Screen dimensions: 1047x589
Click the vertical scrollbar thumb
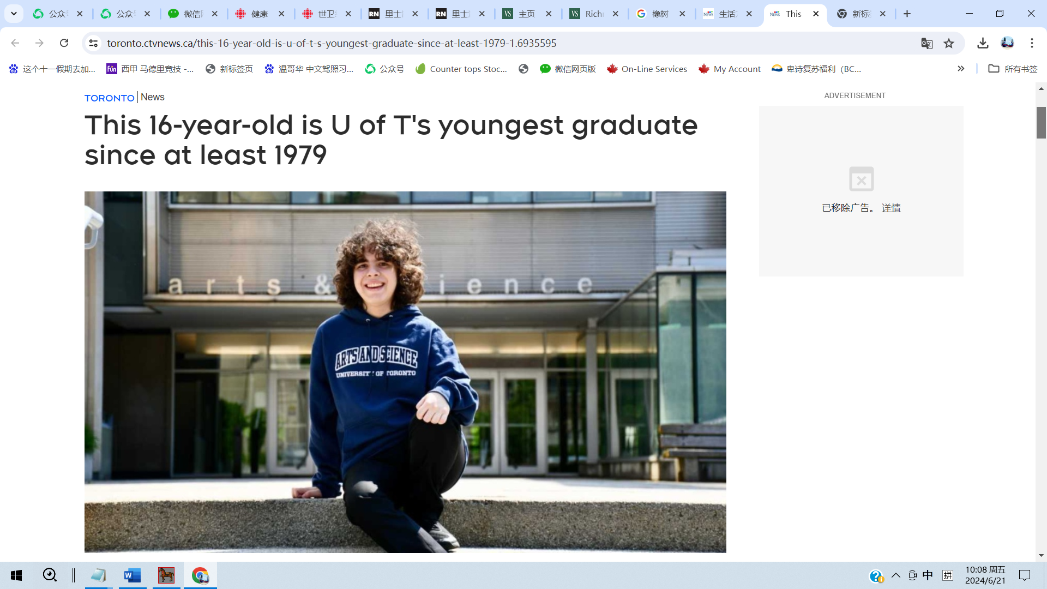click(1041, 123)
